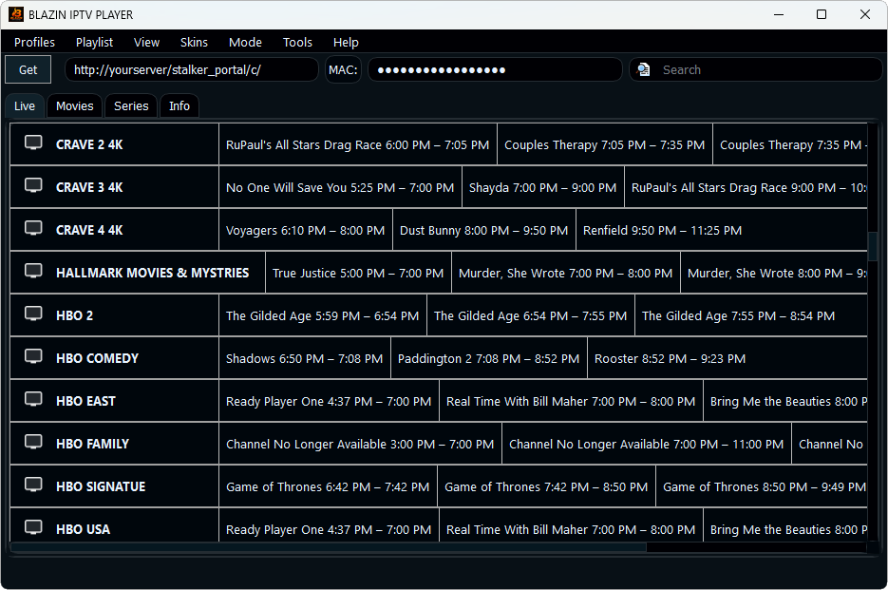Select the HBO FAMILY channel name
Screen dimensions: 888x590
coord(92,445)
